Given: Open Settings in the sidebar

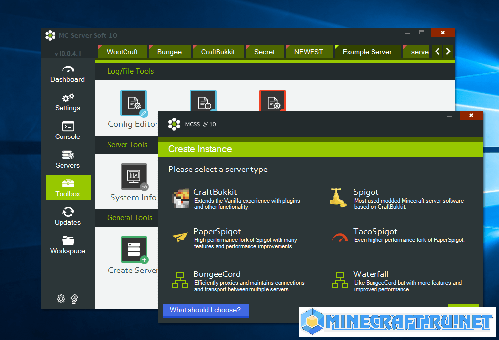Looking at the screenshot, I should pos(67,102).
